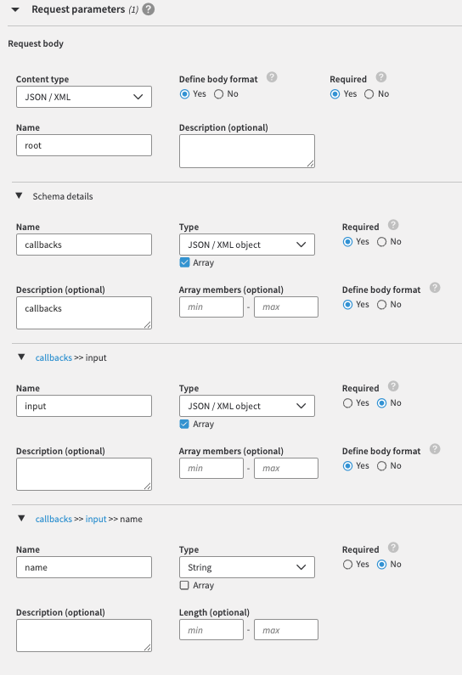The image size is (462, 675).
Task: Follow callbacks link in the name breadcrumb
Action: tap(54, 519)
